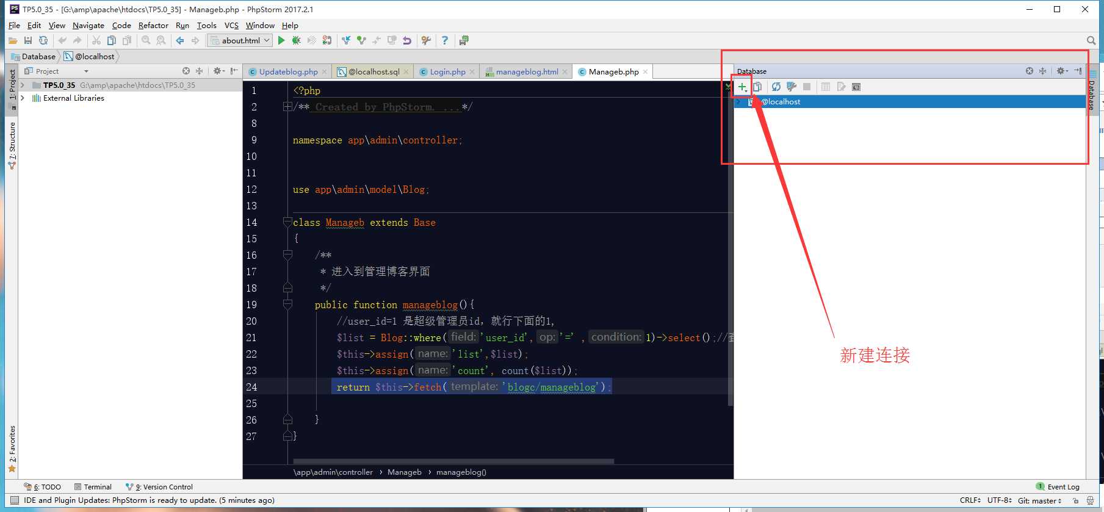The image size is (1104, 512).
Task: Click the search everywhere magnifier at top right
Action: 1091,40
